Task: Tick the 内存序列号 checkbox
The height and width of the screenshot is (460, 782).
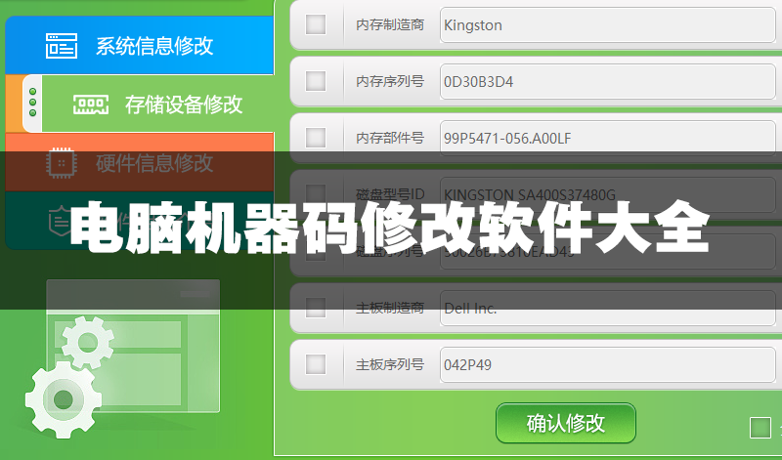Action: pos(315,81)
